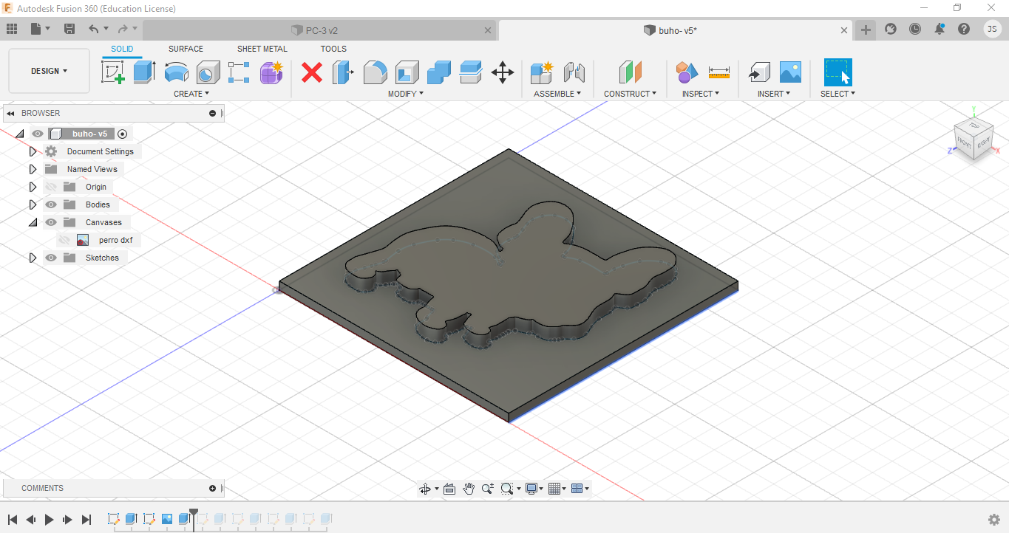The height and width of the screenshot is (533, 1009).
Task: Select the Extrude tool in Create
Action: tap(144, 72)
